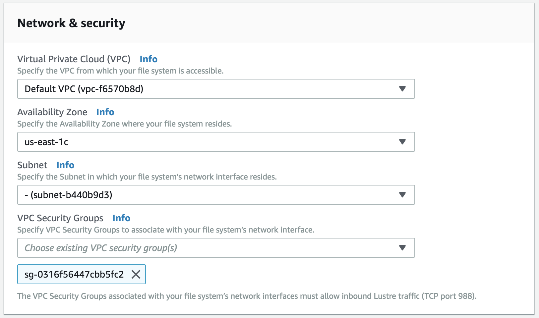This screenshot has height=318, width=539.
Task: Click the VPC dropdown arrow icon
Action: (402, 89)
